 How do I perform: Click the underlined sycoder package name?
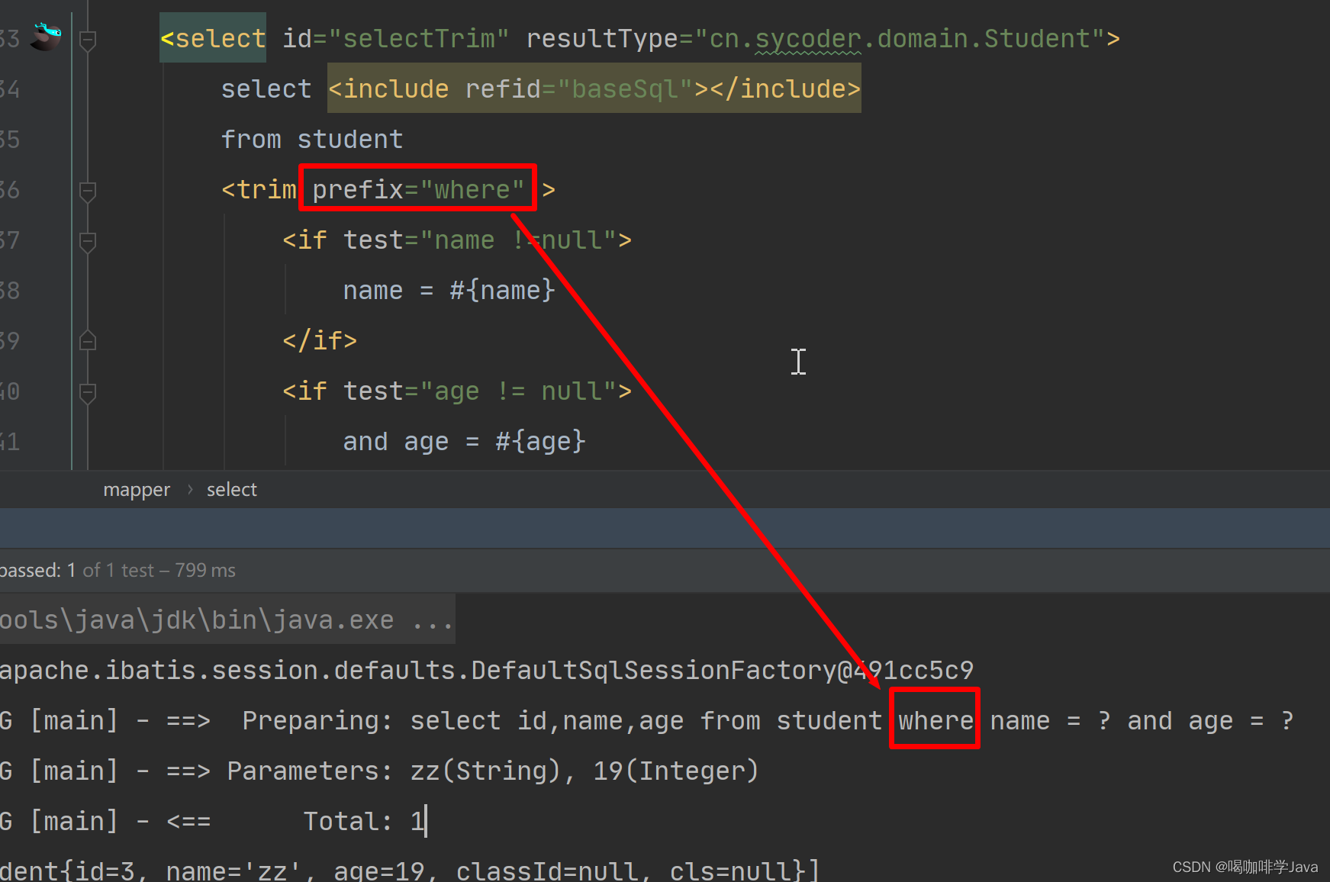click(807, 38)
